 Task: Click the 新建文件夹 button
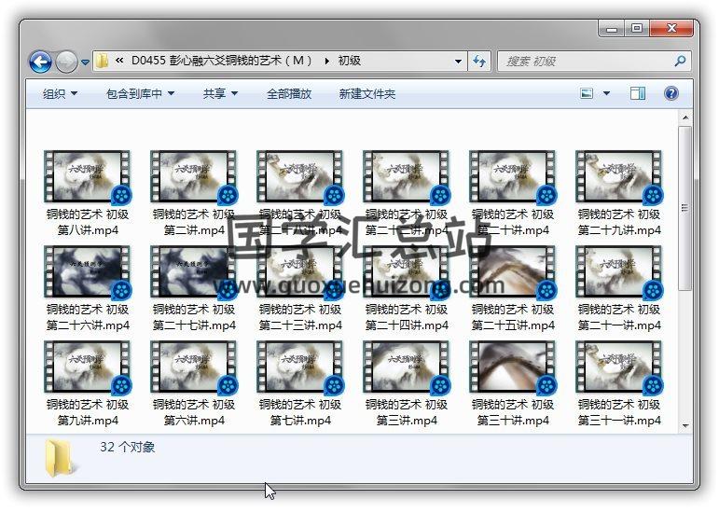point(366,94)
